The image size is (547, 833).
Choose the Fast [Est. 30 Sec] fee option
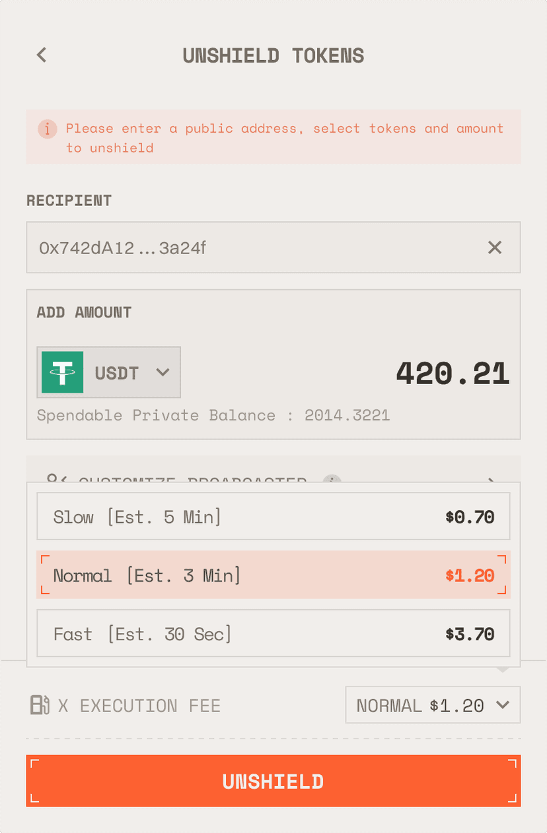coord(273,634)
